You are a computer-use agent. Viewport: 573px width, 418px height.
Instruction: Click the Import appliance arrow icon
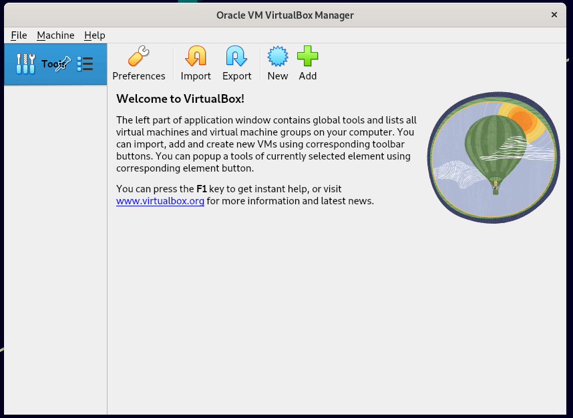196,56
